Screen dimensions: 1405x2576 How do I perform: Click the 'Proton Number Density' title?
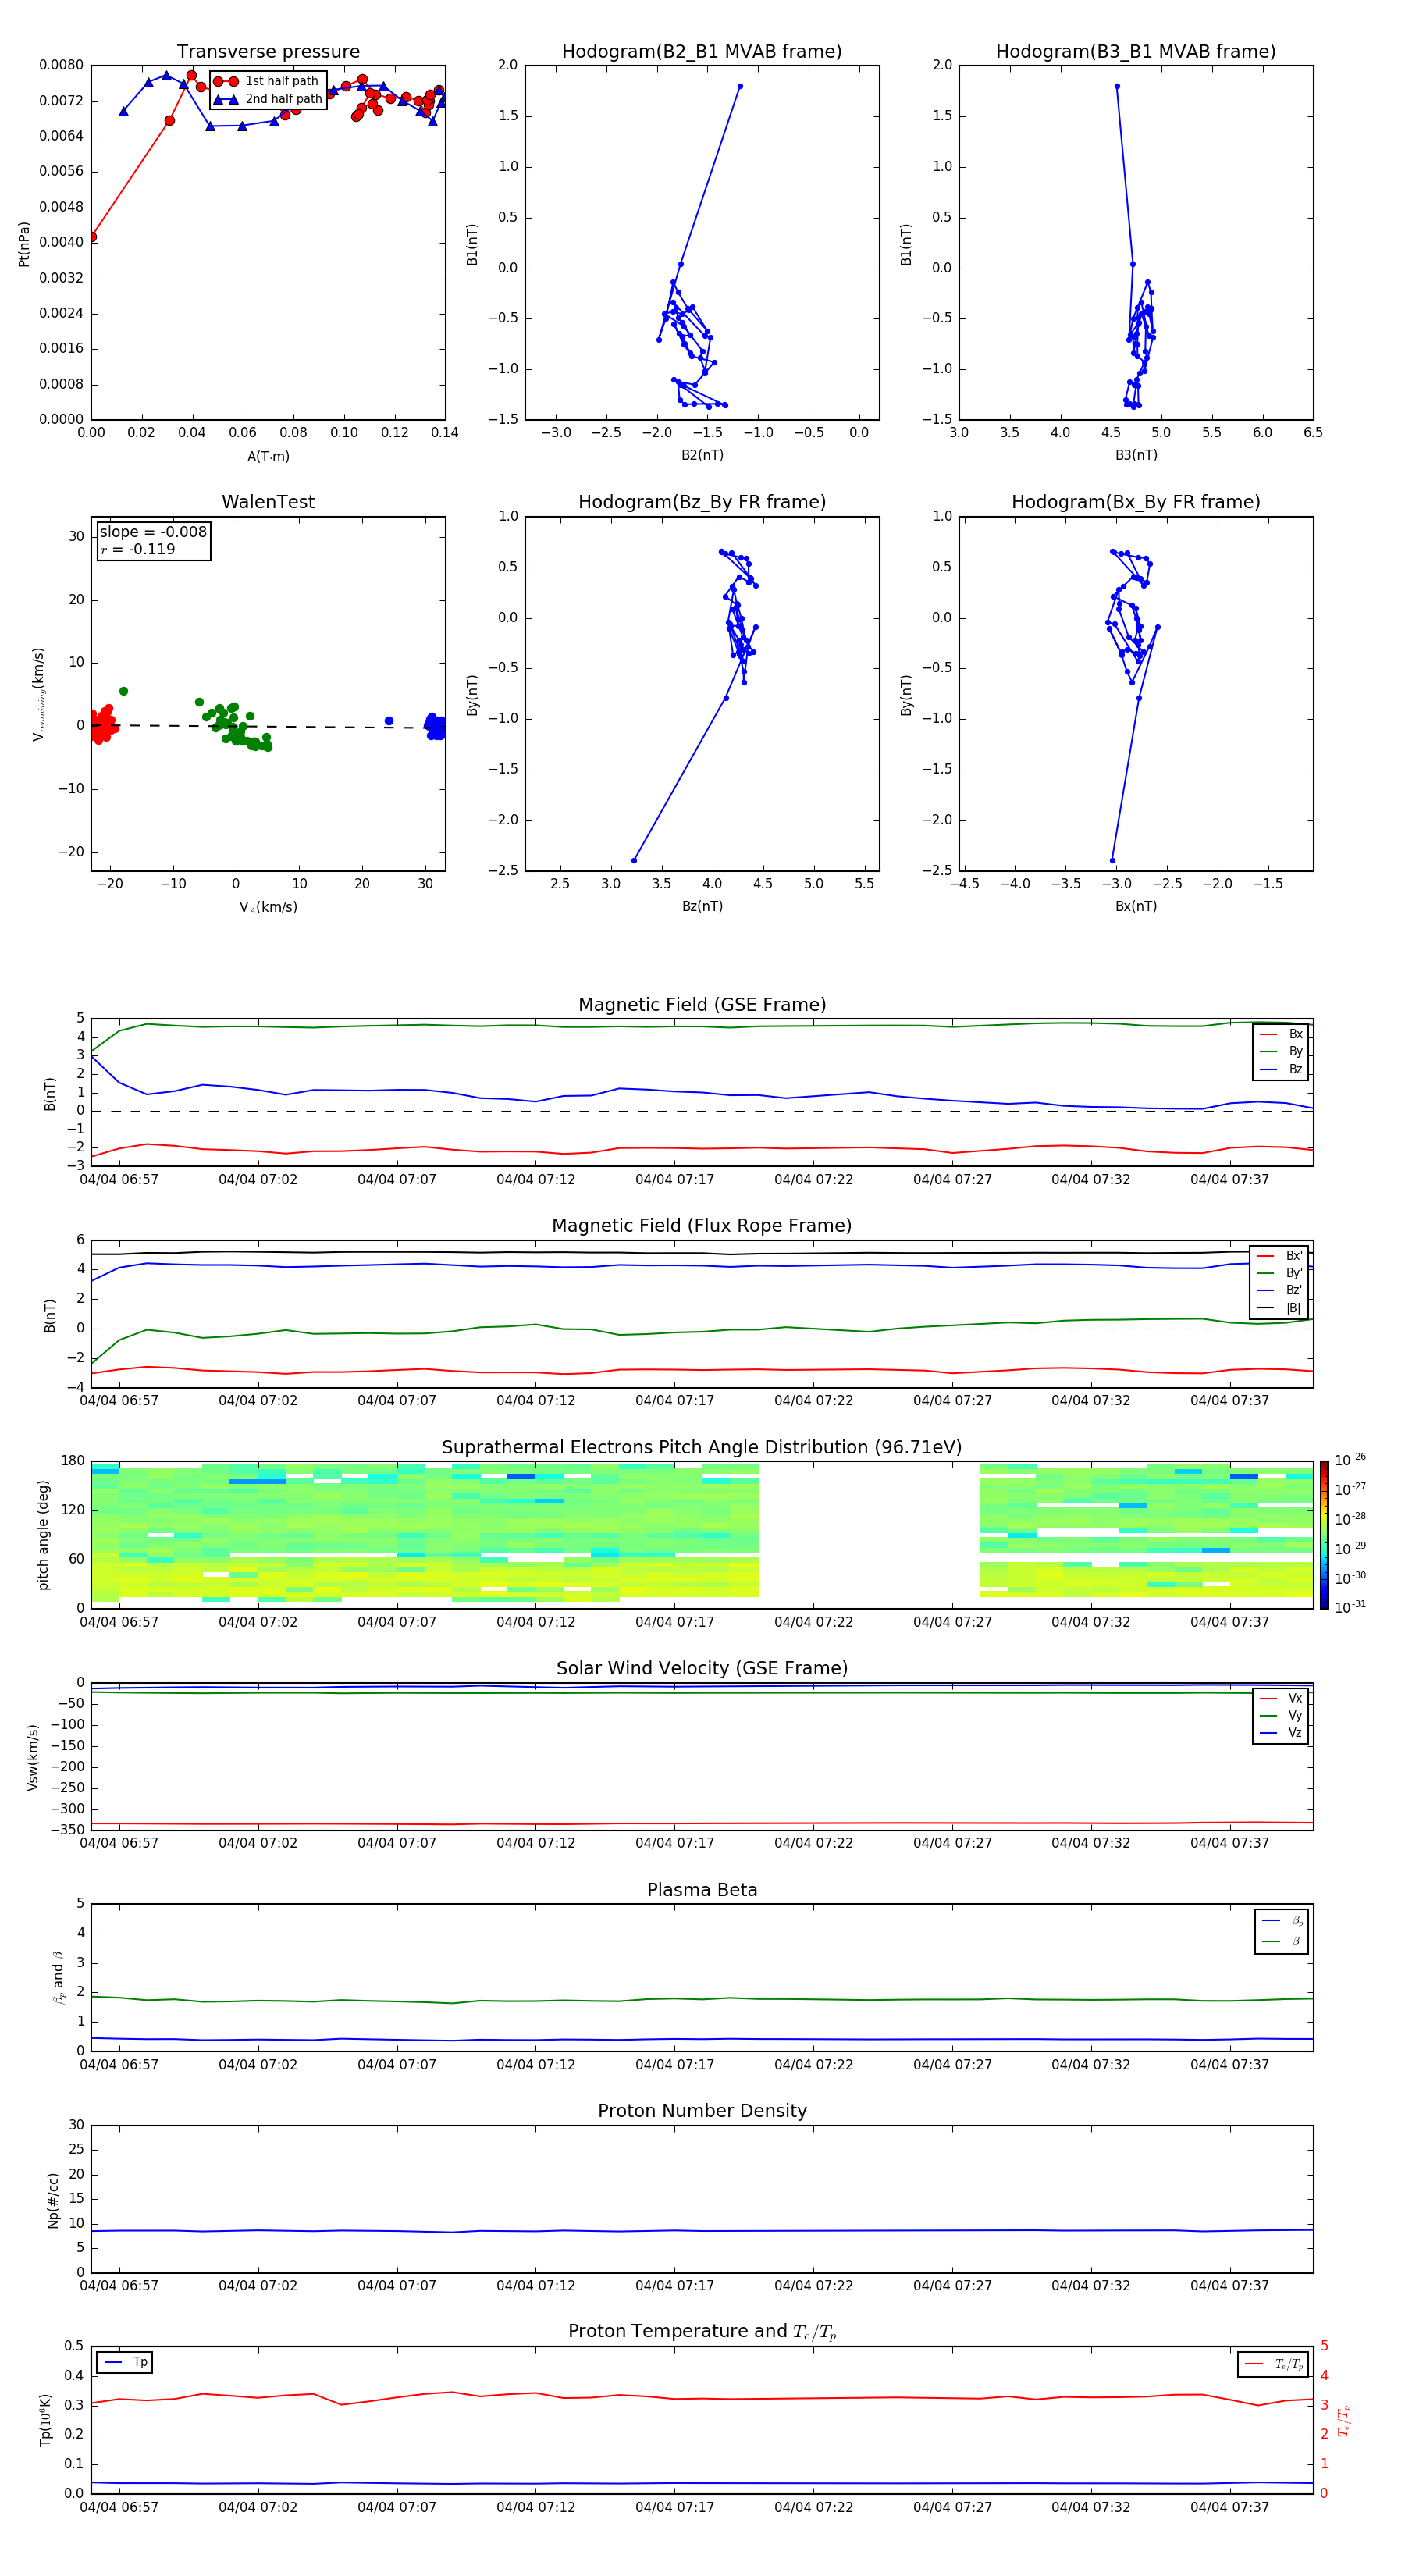(x=702, y=2111)
